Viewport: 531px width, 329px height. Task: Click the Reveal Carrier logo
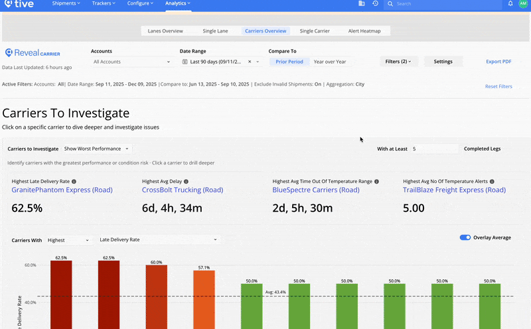tap(33, 53)
